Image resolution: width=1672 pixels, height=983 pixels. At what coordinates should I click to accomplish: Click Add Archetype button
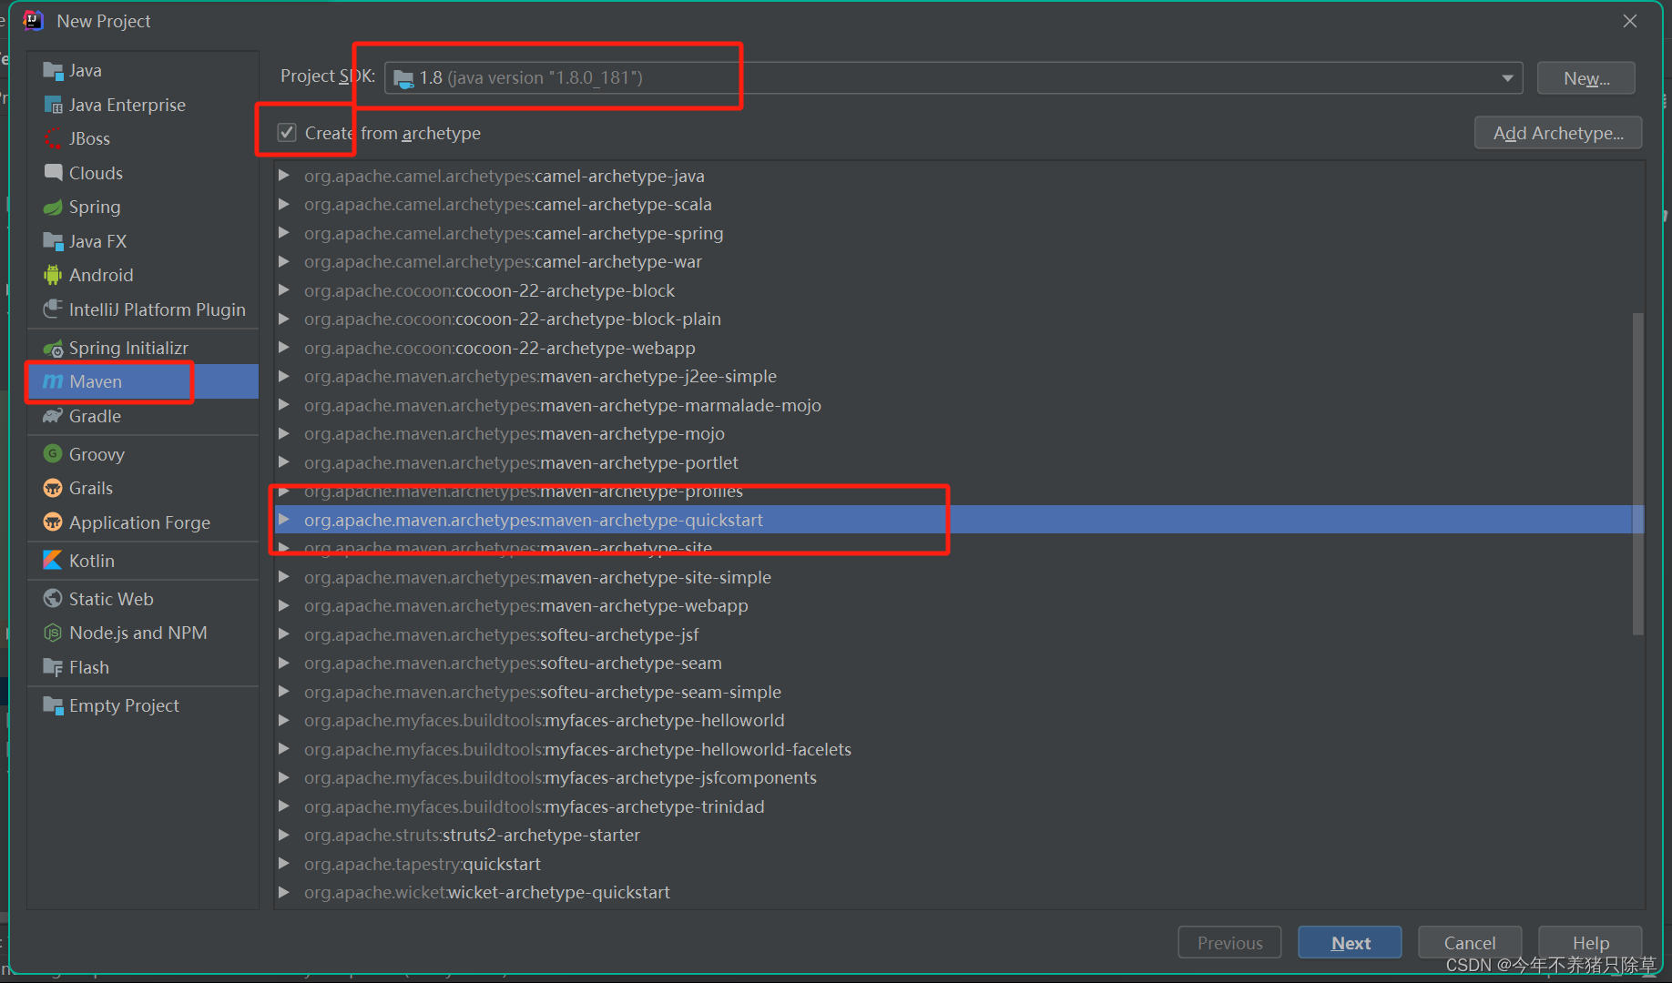pyautogui.click(x=1558, y=133)
